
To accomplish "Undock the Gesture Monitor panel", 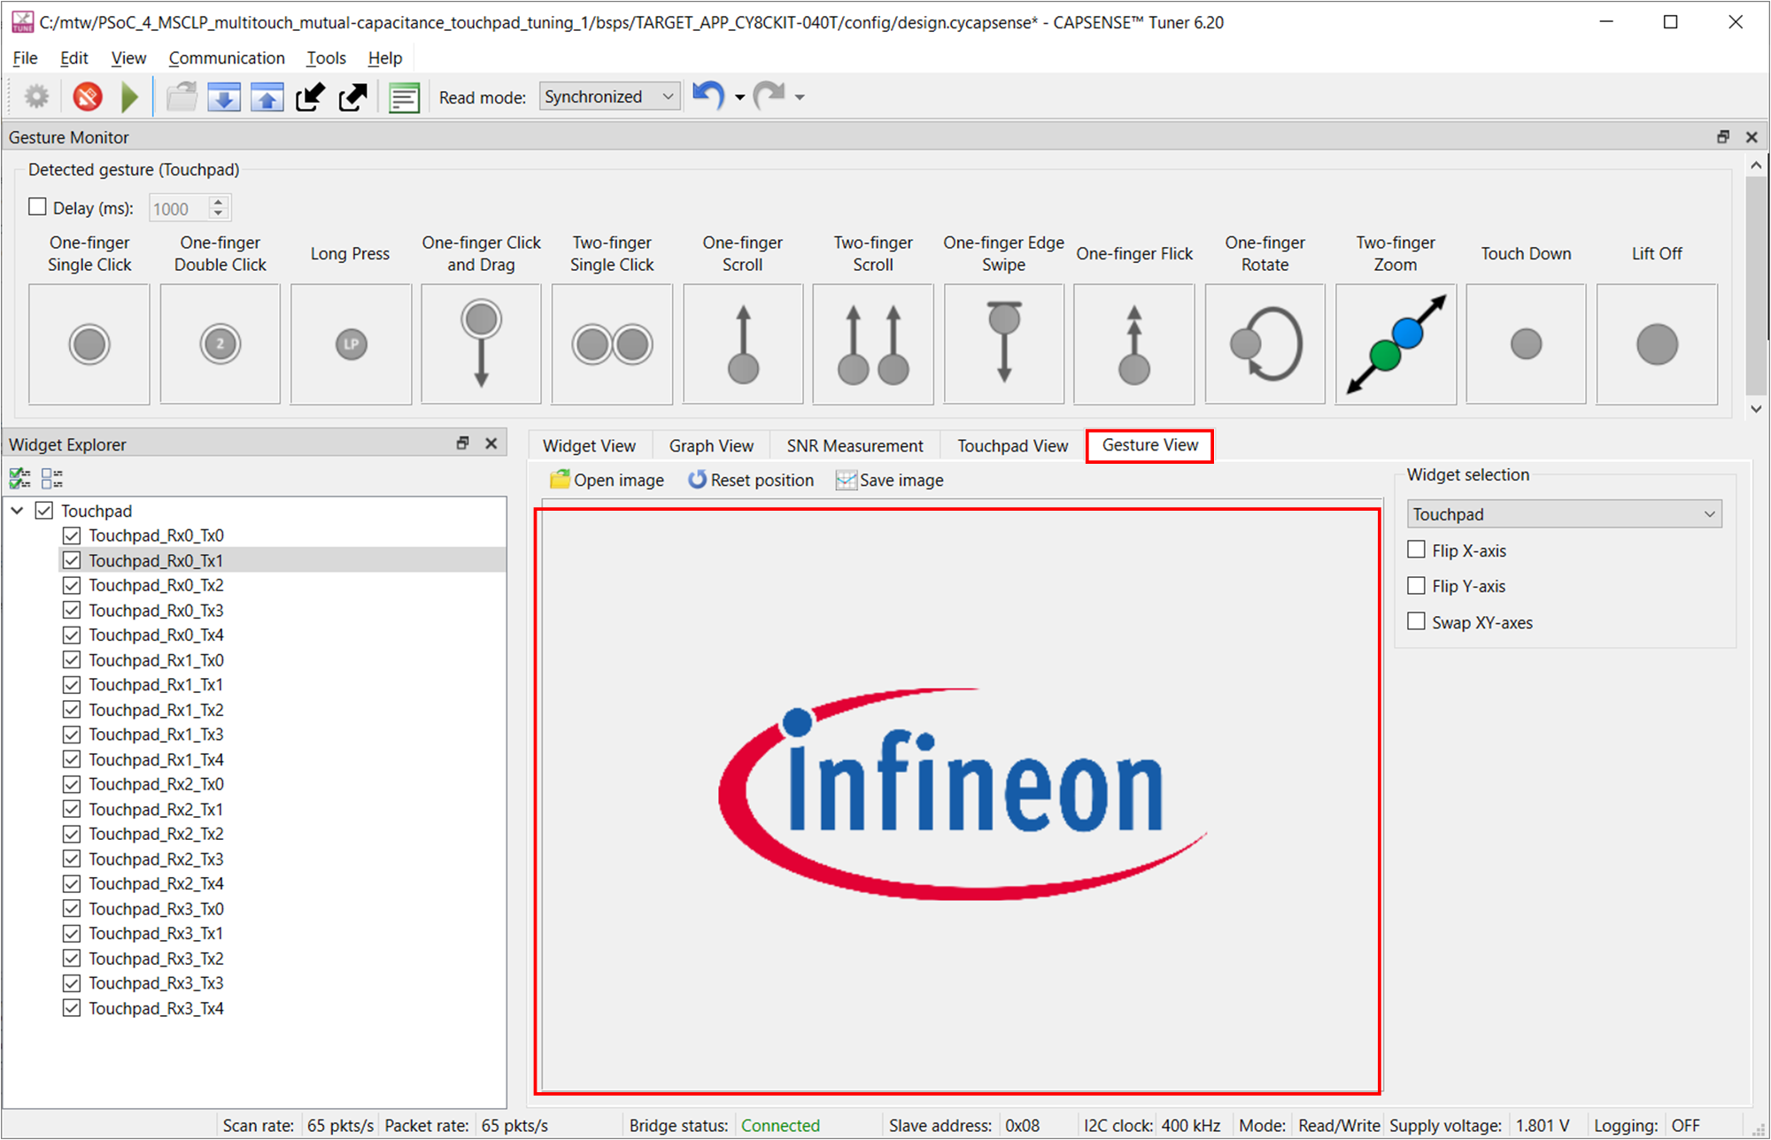I will click(1722, 136).
